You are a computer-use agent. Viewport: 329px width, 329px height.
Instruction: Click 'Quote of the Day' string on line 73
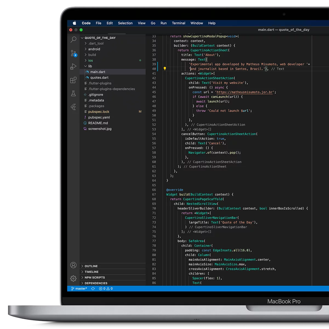[237, 222]
